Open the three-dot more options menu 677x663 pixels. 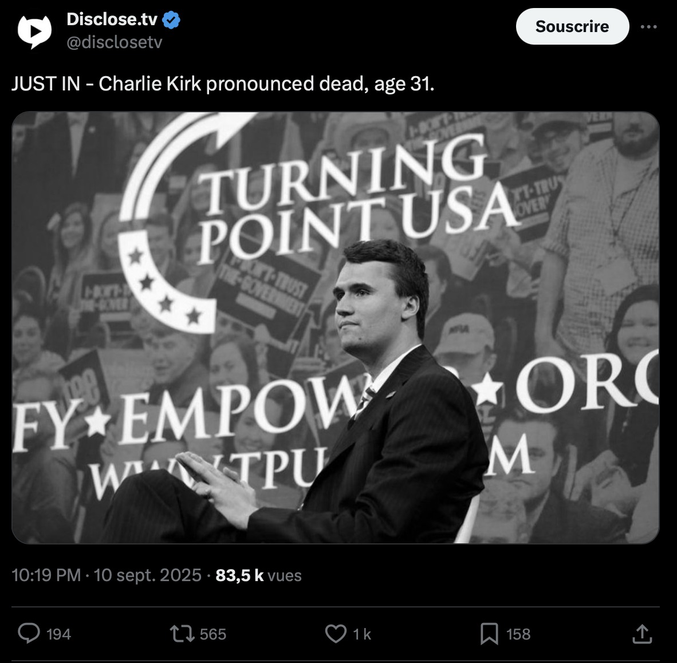click(648, 27)
